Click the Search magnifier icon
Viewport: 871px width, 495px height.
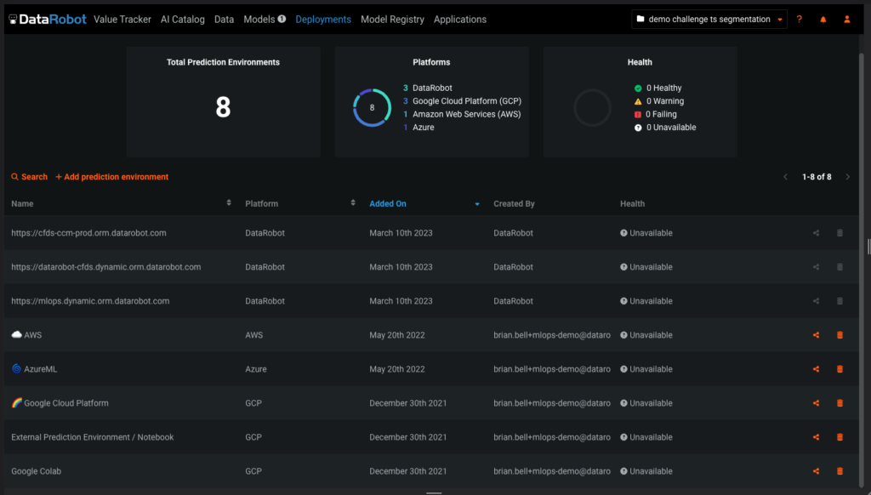coord(15,177)
